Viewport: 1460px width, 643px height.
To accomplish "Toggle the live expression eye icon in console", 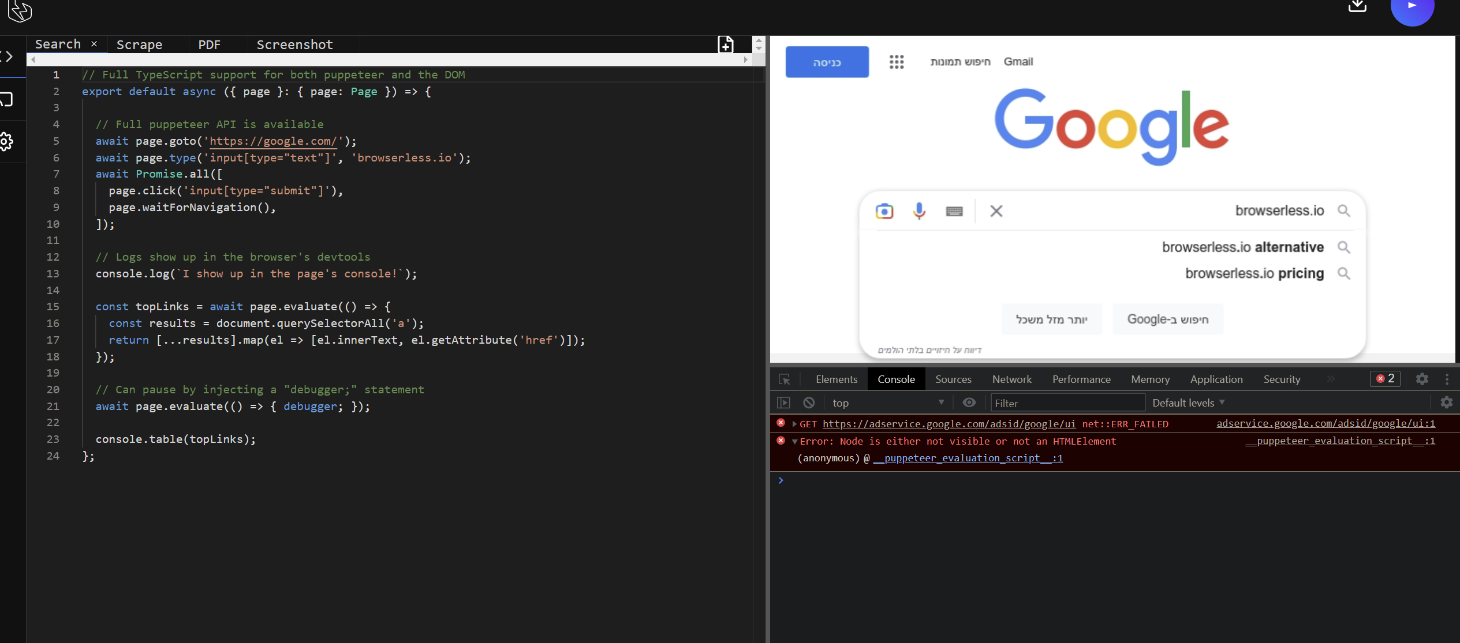I will point(969,403).
